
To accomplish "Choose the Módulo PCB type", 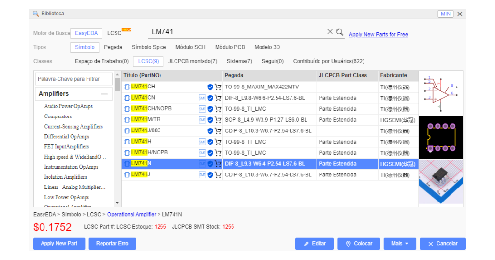I will (x=230, y=47).
